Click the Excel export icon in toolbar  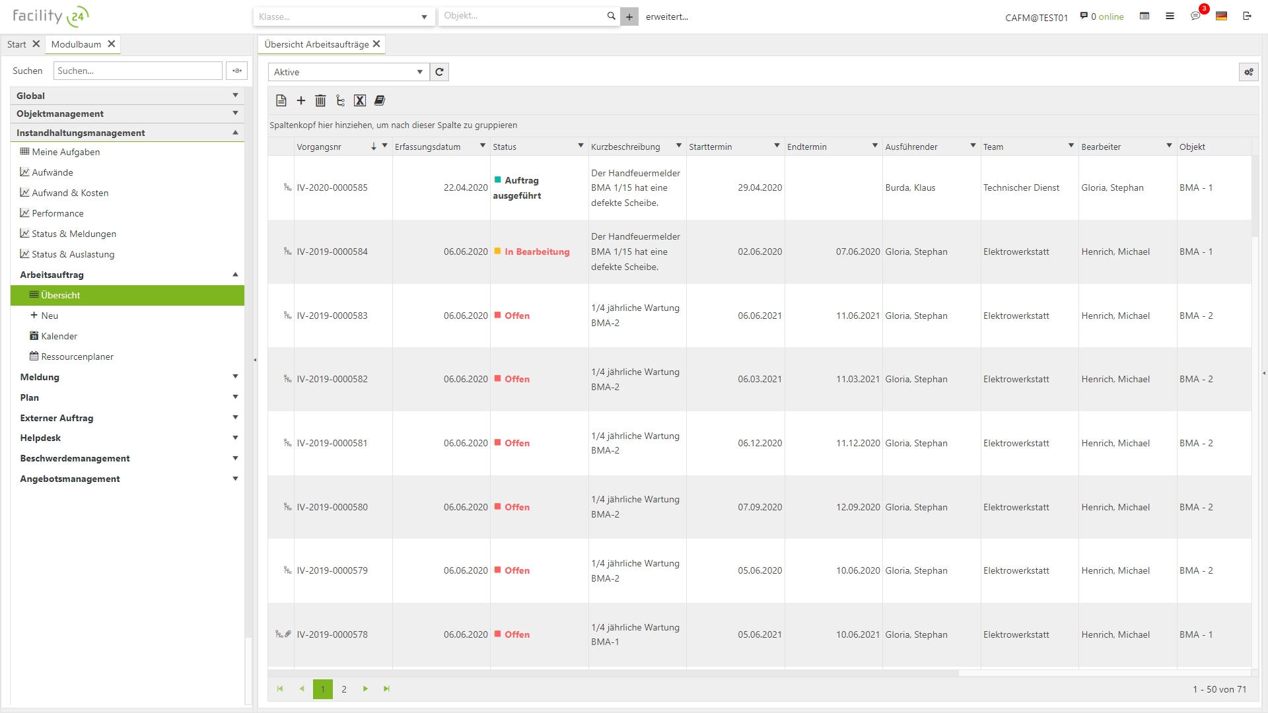[x=359, y=100]
